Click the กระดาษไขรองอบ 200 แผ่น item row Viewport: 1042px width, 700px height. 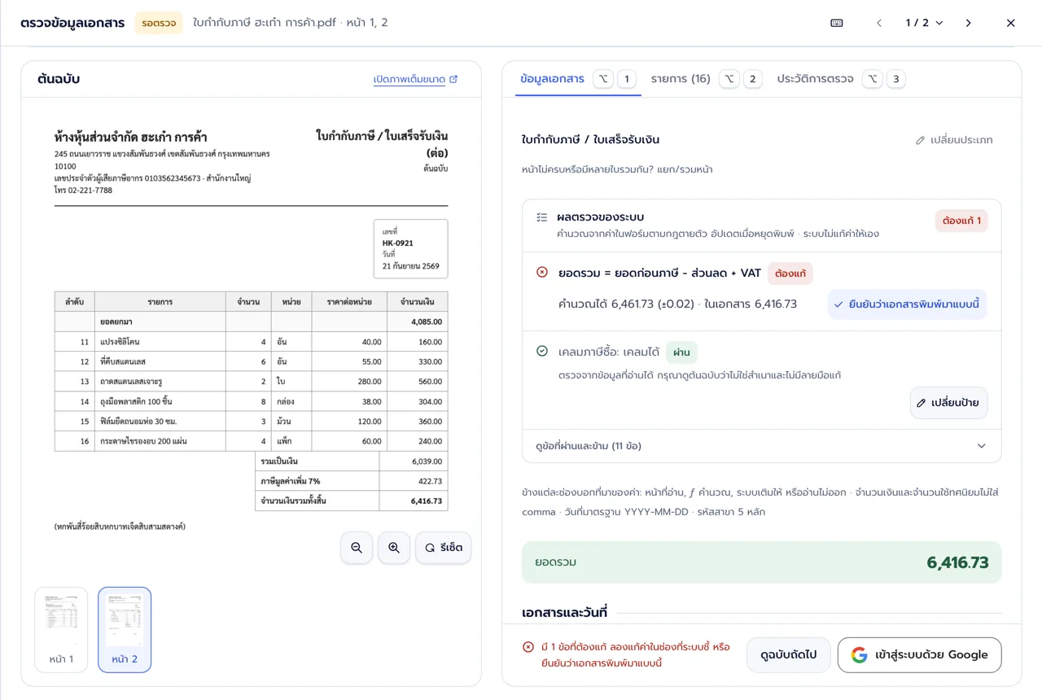[251, 441]
